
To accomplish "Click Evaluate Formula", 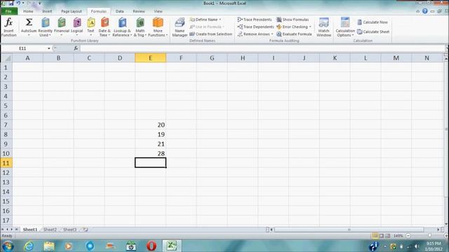I will [x=294, y=34].
